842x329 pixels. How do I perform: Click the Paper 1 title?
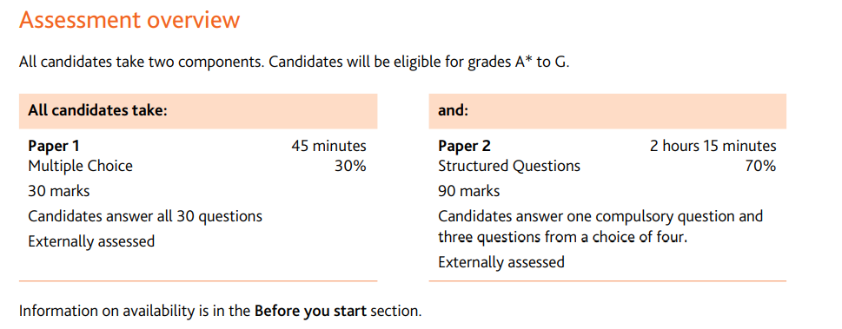pyautogui.click(x=54, y=146)
